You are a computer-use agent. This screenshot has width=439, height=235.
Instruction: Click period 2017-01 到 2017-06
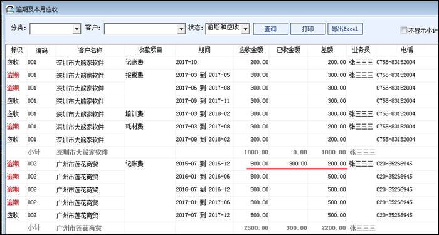203,202
